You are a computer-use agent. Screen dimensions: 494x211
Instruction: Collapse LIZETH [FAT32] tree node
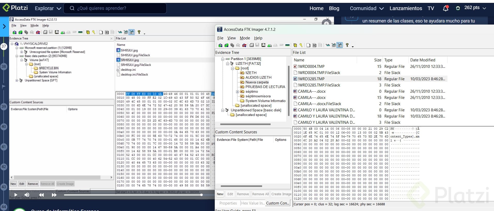227,64
